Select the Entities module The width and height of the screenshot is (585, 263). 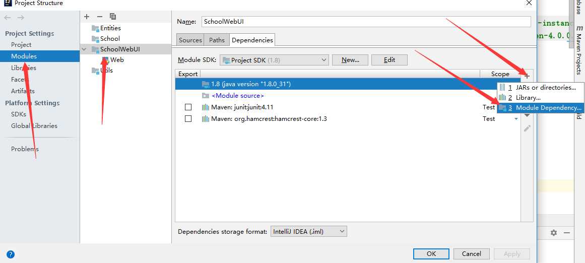(x=110, y=28)
